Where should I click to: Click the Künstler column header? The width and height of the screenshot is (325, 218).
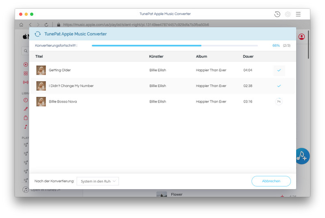(156, 57)
